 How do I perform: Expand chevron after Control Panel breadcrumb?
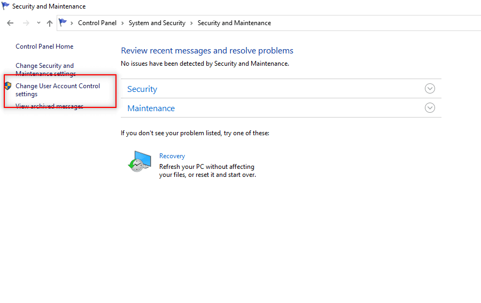[x=122, y=24]
